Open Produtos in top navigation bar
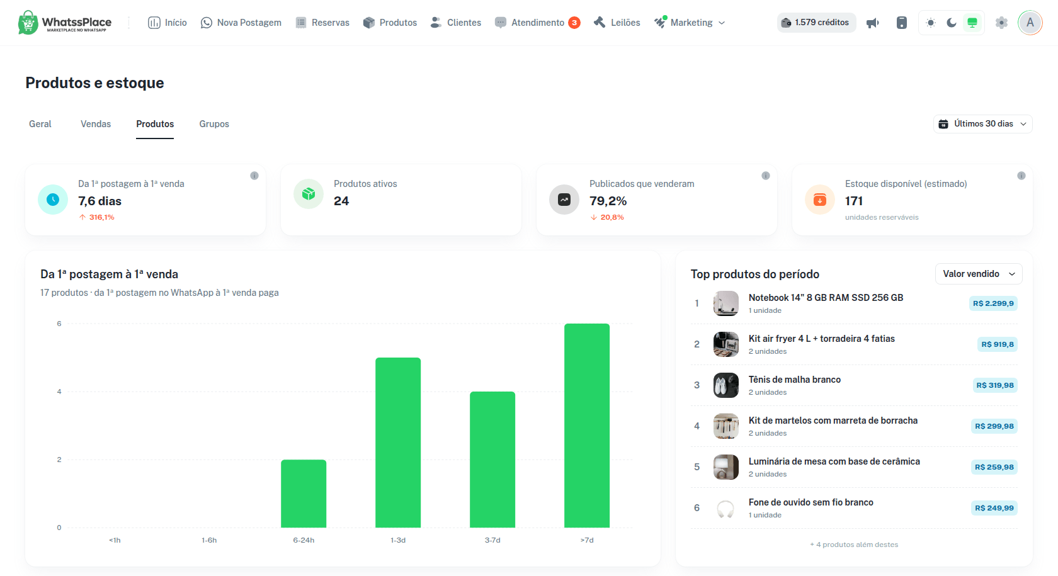1058x576 pixels. point(390,23)
